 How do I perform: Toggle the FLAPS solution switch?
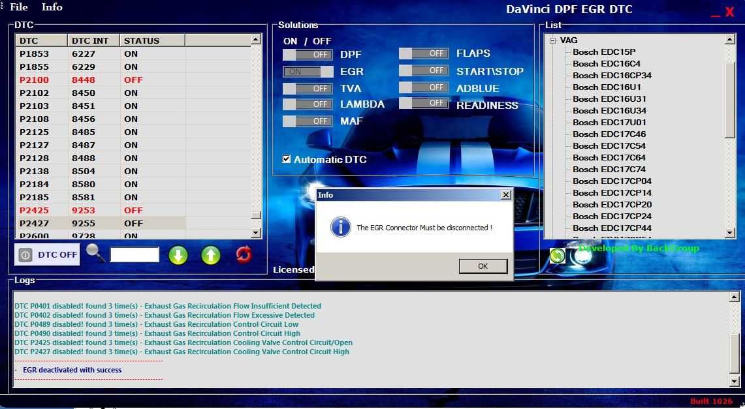(423, 53)
